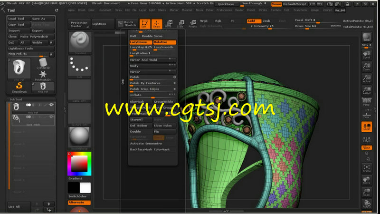Open the Alpha menu
380x214 pixels.
coord(71,10)
